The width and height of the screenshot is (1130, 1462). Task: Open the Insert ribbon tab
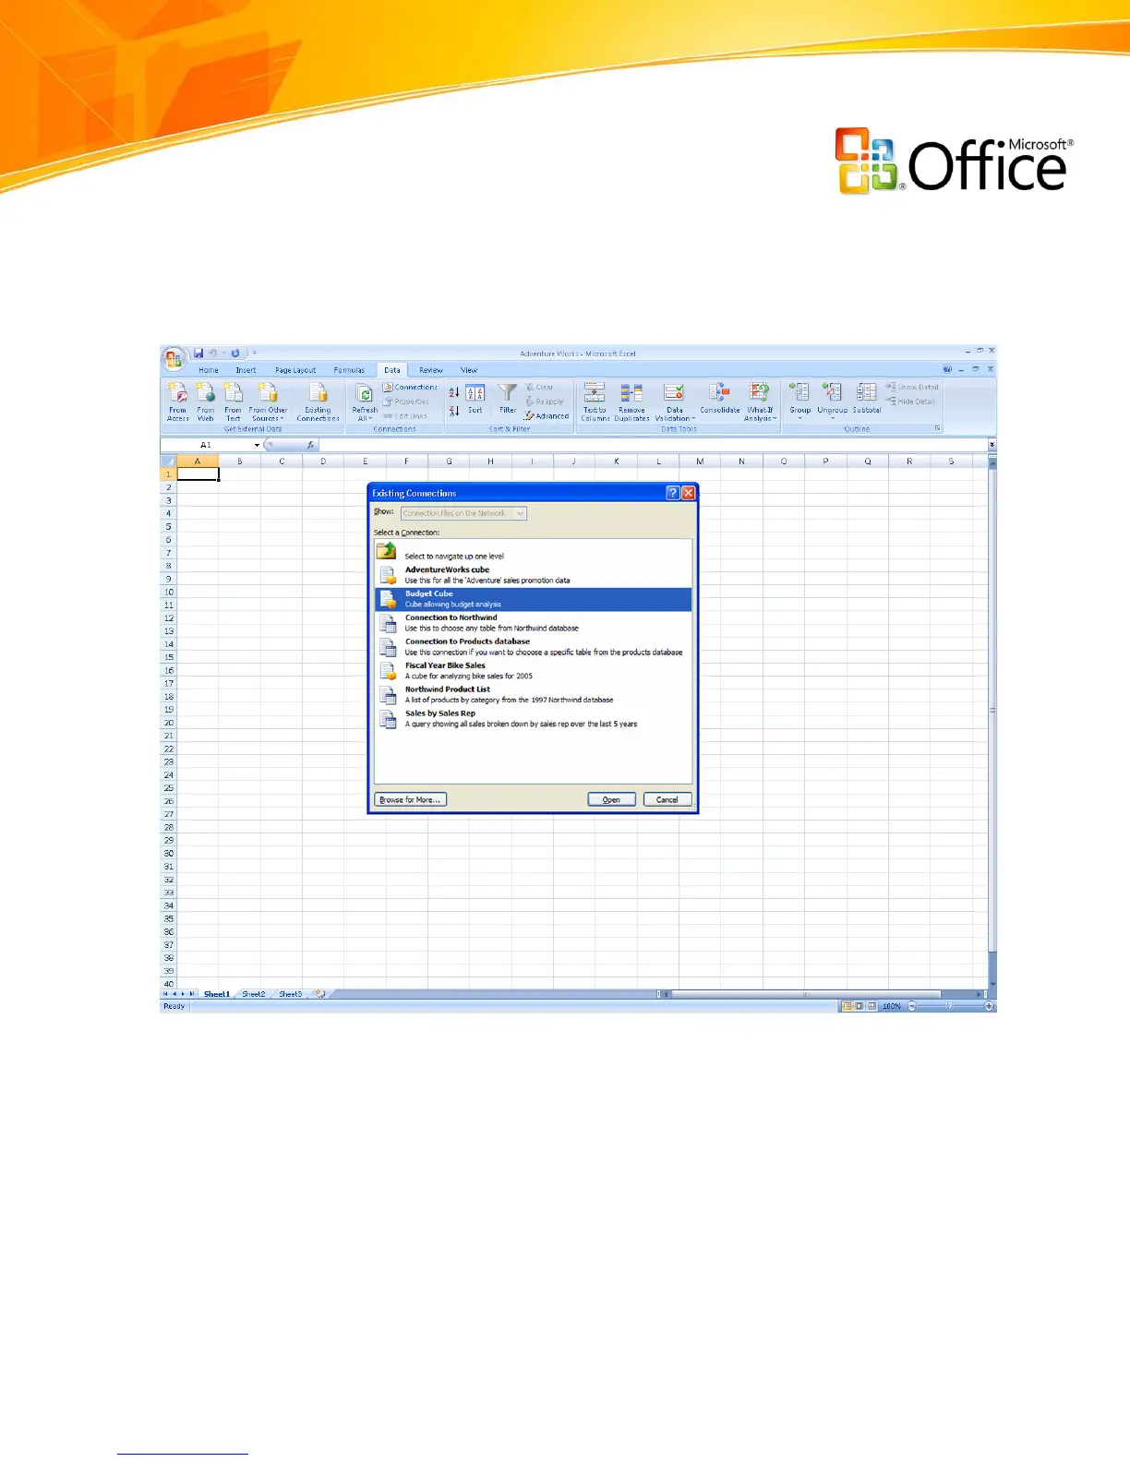tap(246, 370)
